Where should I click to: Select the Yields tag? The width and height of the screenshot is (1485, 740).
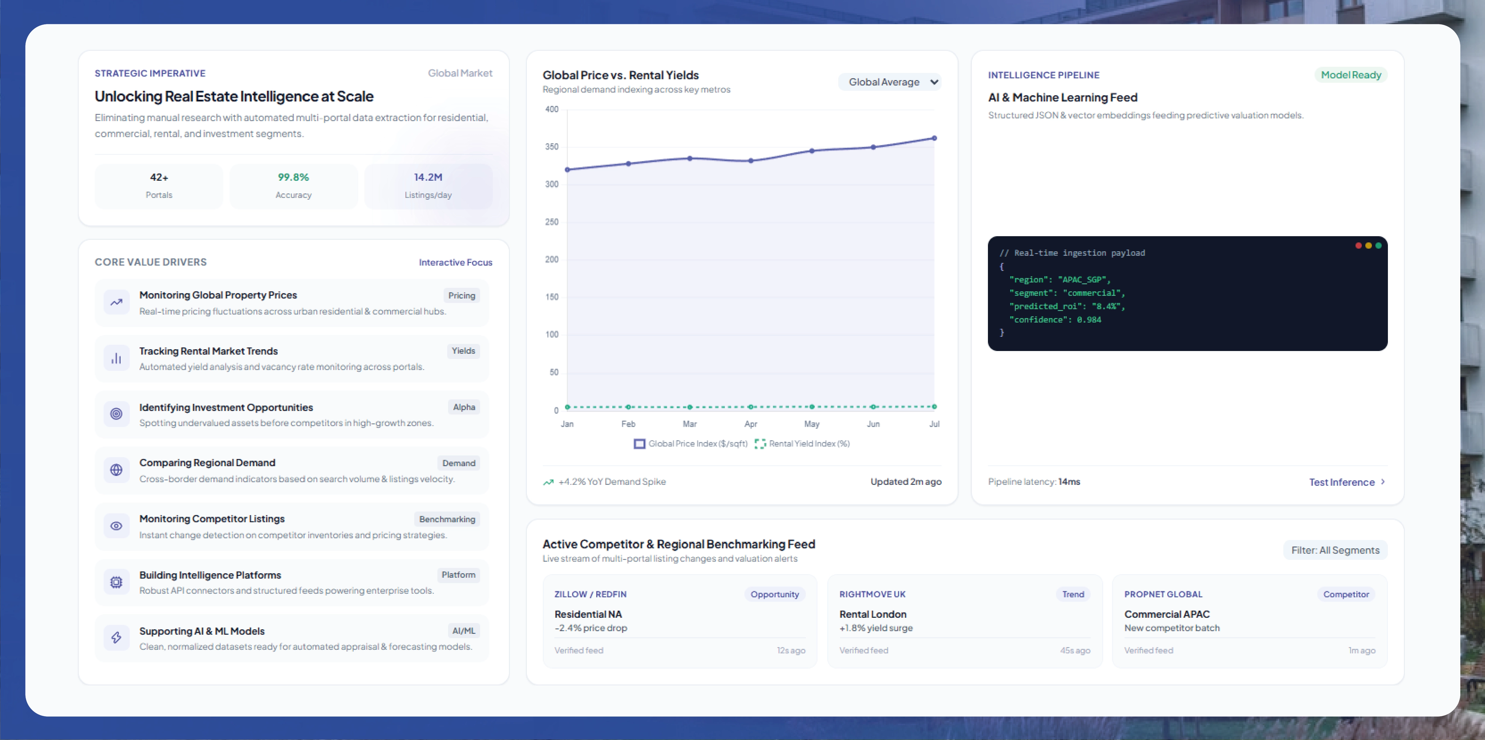click(464, 351)
